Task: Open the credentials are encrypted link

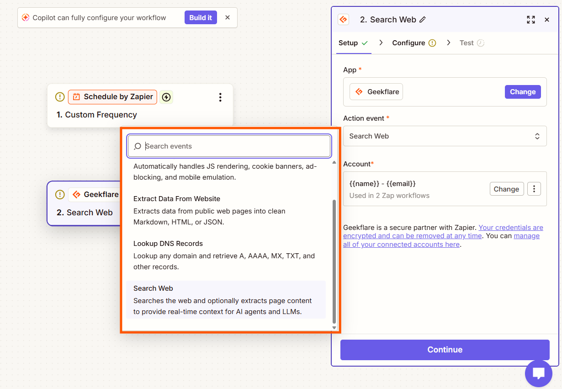Action: tap(443, 232)
